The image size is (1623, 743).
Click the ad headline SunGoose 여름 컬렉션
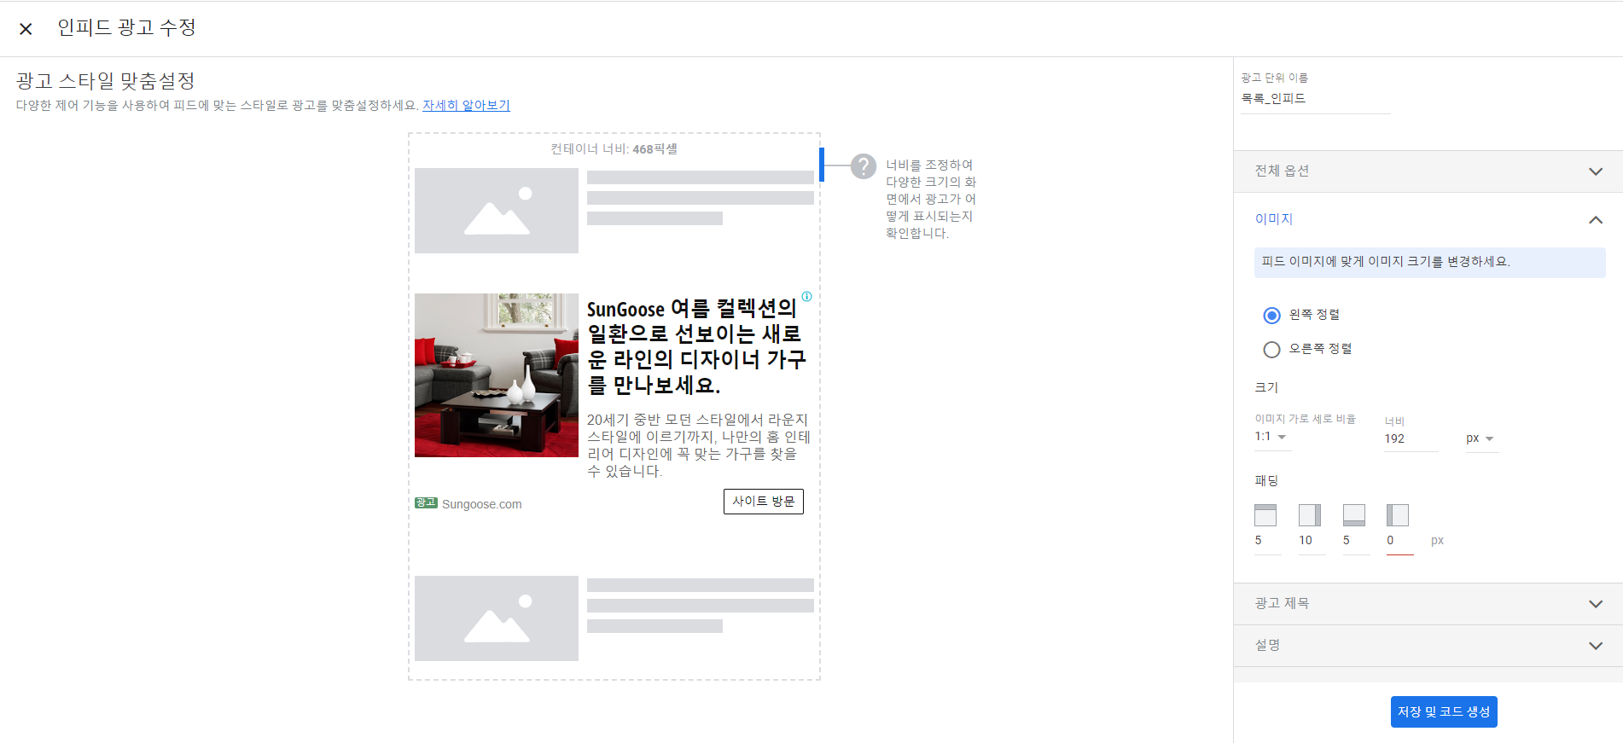pyautogui.click(x=696, y=346)
